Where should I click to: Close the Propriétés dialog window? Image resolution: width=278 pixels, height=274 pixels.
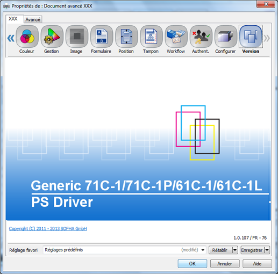tap(266, 4)
